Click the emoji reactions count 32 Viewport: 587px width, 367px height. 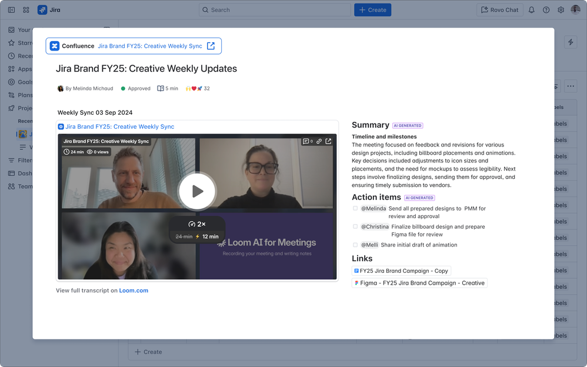pos(198,88)
